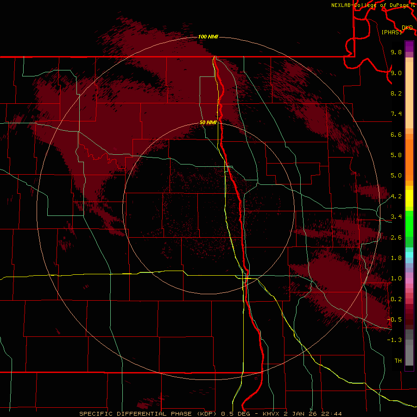Pick the 7.4 scale value label
The width and height of the screenshot is (417, 417).
click(396, 114)
